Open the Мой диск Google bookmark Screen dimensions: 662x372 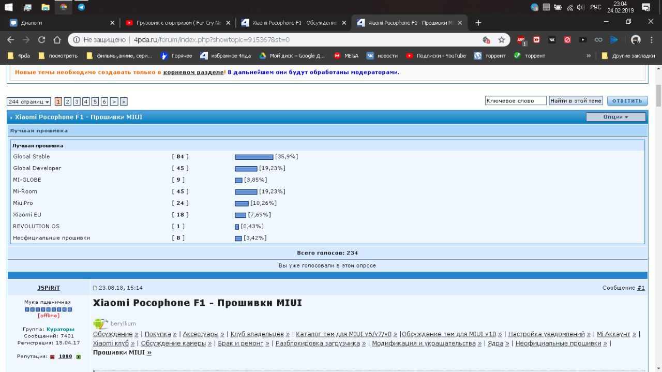pyautogui.click(x=292, y=56)
